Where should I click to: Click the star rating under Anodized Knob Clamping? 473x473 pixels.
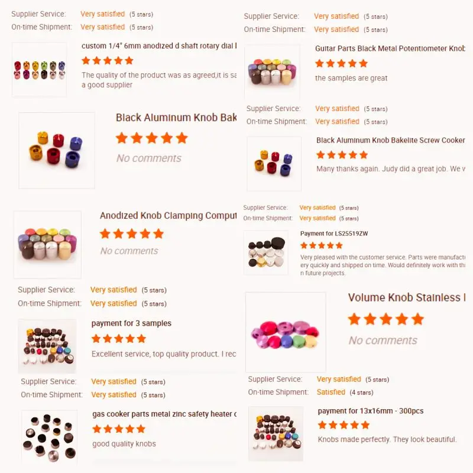click(131, 234)
